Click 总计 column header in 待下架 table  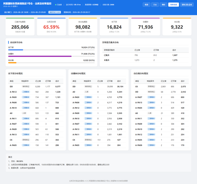pos(57,81)
